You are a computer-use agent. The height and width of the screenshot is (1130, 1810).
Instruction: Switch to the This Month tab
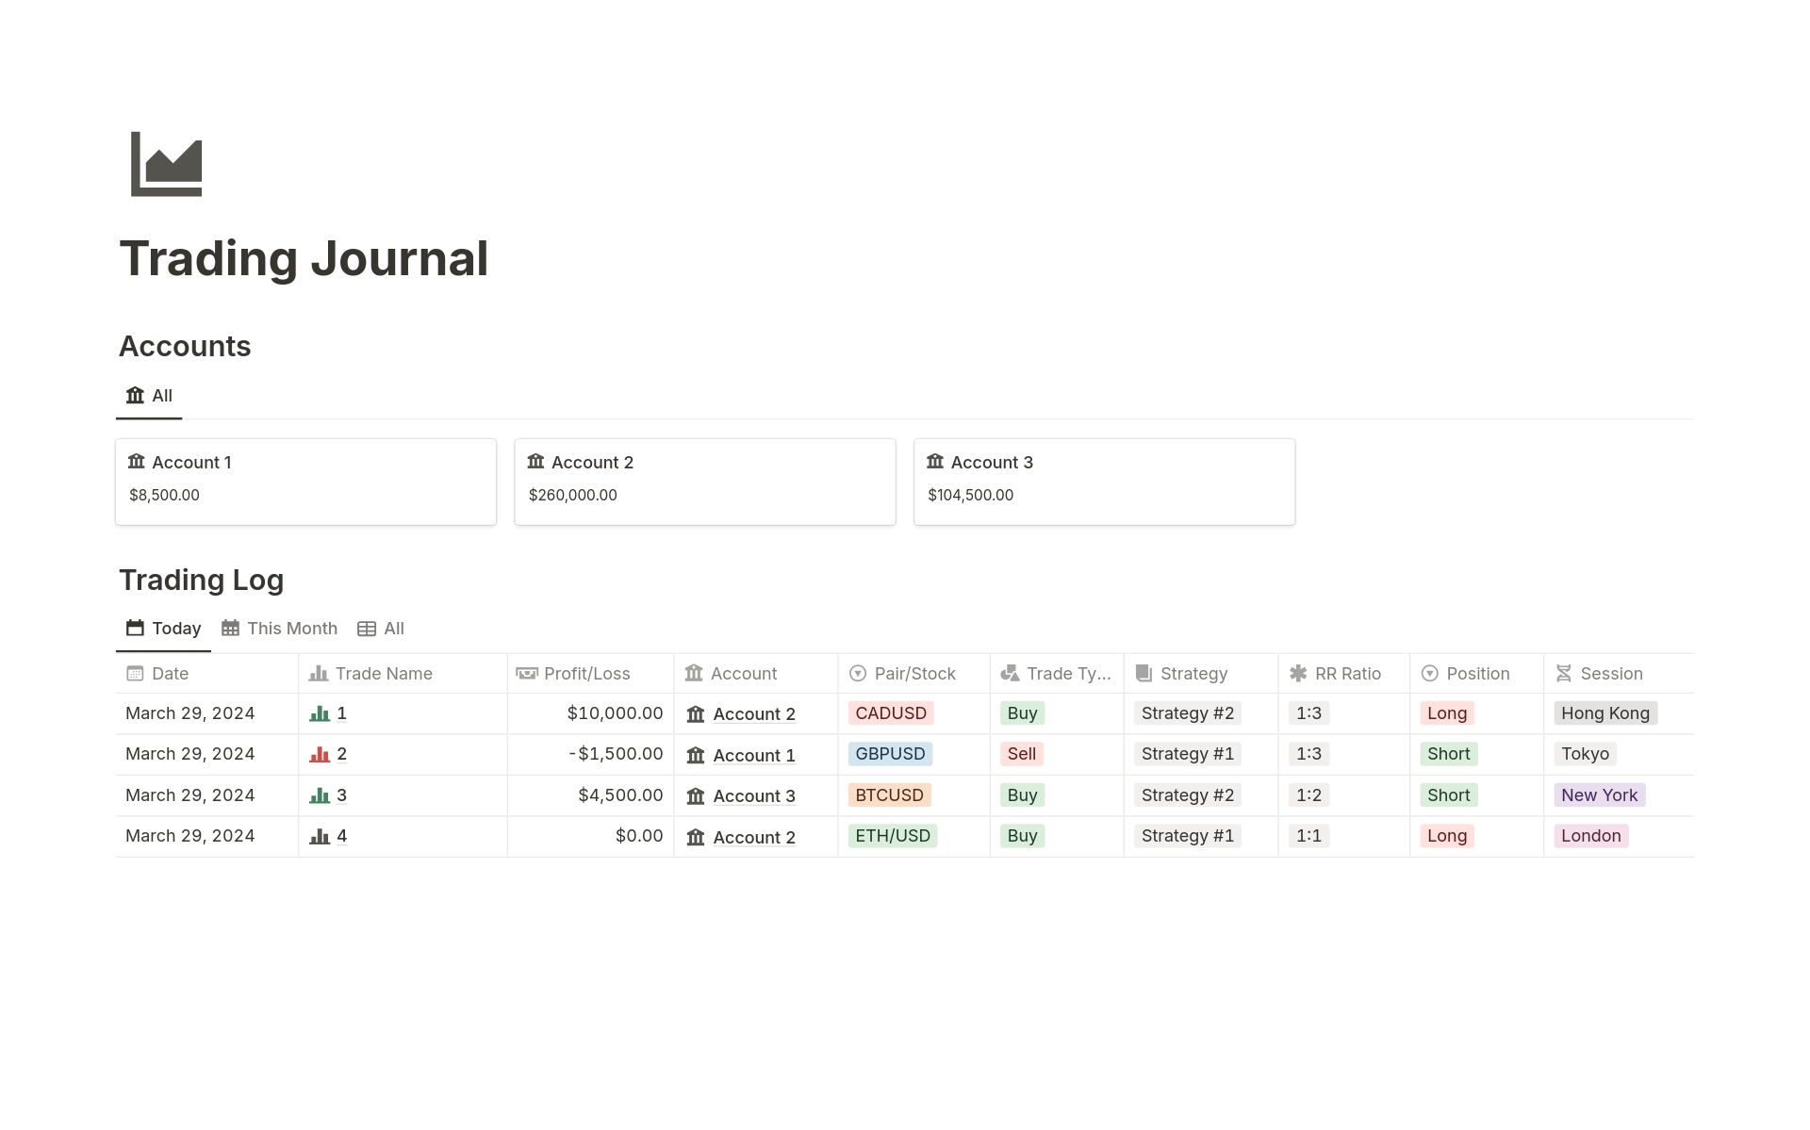[280, 628]
